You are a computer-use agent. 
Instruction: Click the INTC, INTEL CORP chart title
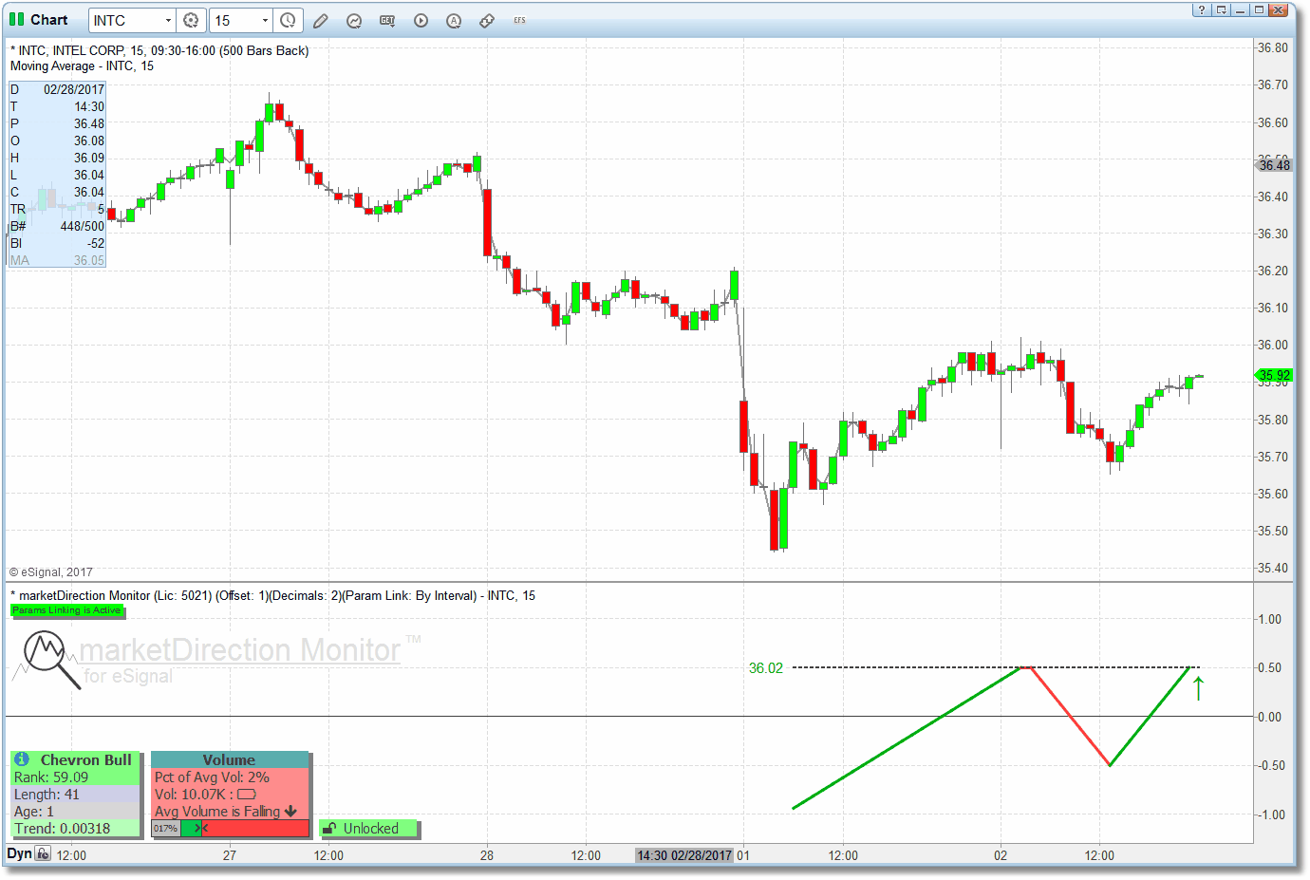coord(159,50)
